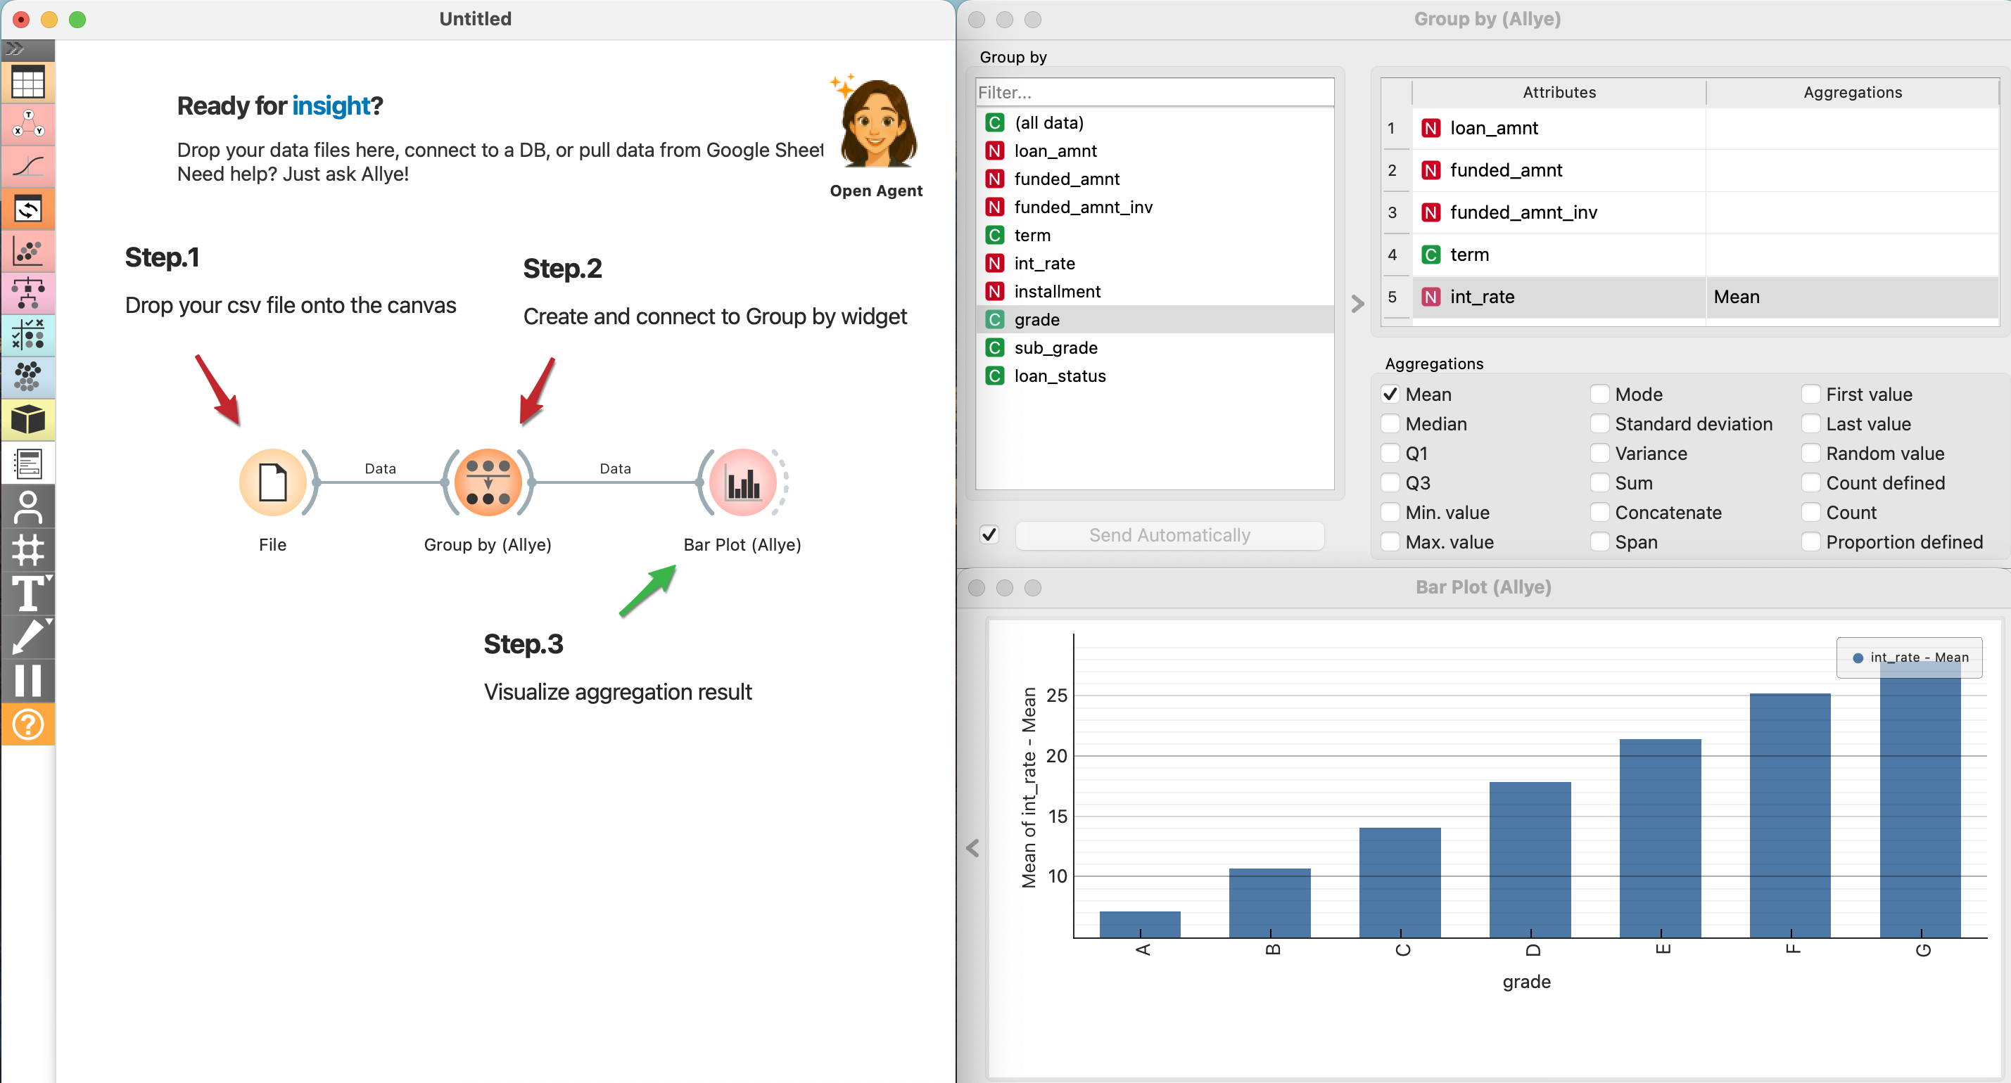Viewport: 2011px width, 1083px height.
Task: Open the Data table category icon
Action: [x=27, y=81]
